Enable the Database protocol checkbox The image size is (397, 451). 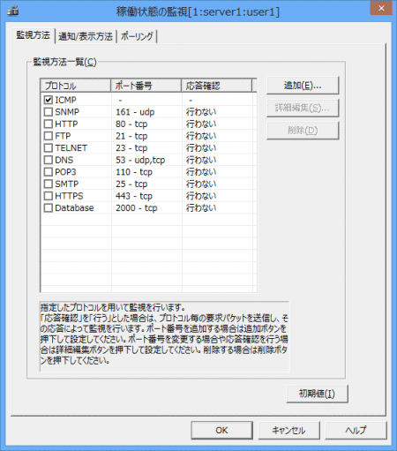[49, 207]
